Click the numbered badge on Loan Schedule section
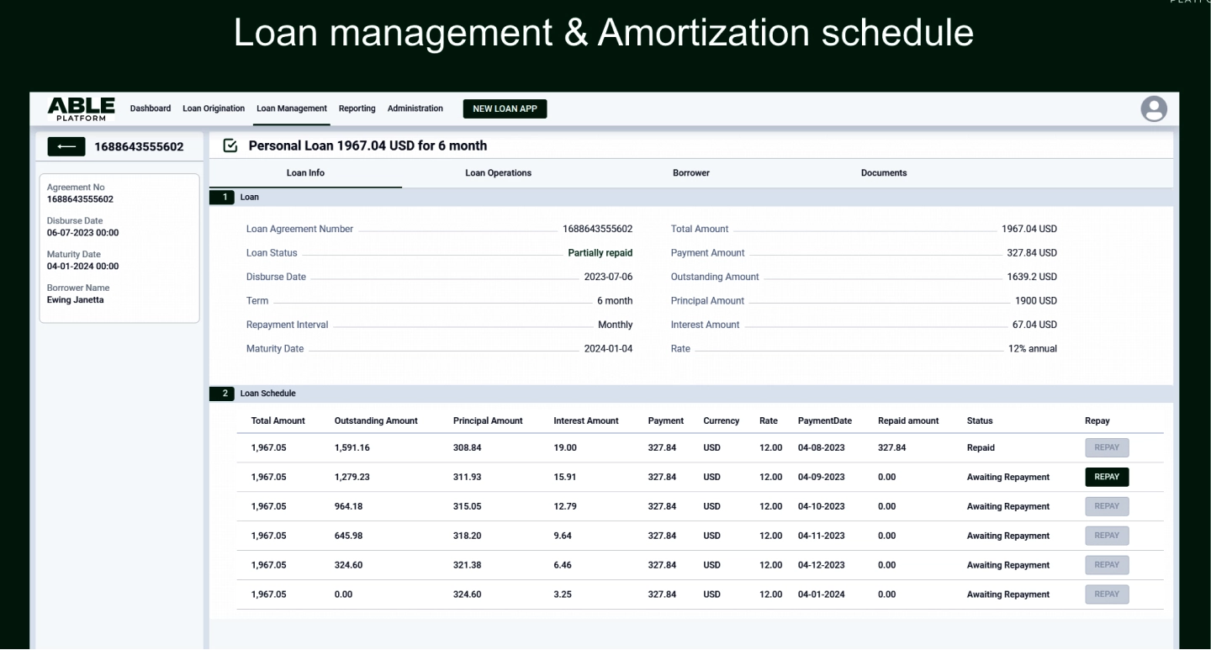This screenshot has width=1211, height=650. (222, 393)
